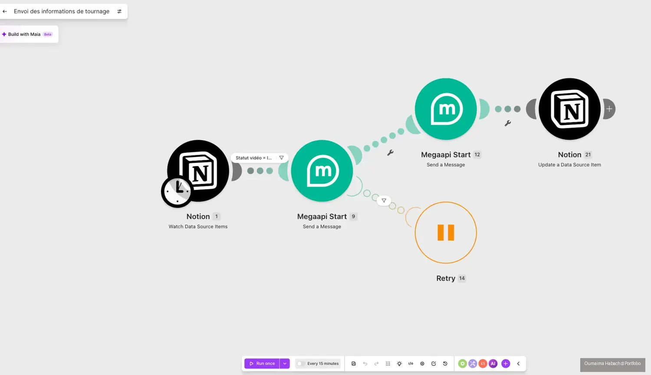Add a module after Notion 21 with plus

(609, 109)
